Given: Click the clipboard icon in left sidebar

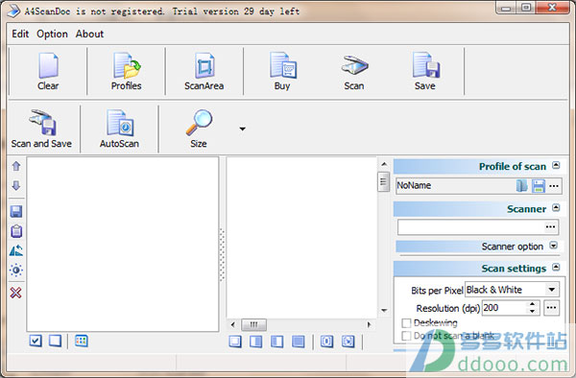Looking at the screenshot, I should [16, 231].
